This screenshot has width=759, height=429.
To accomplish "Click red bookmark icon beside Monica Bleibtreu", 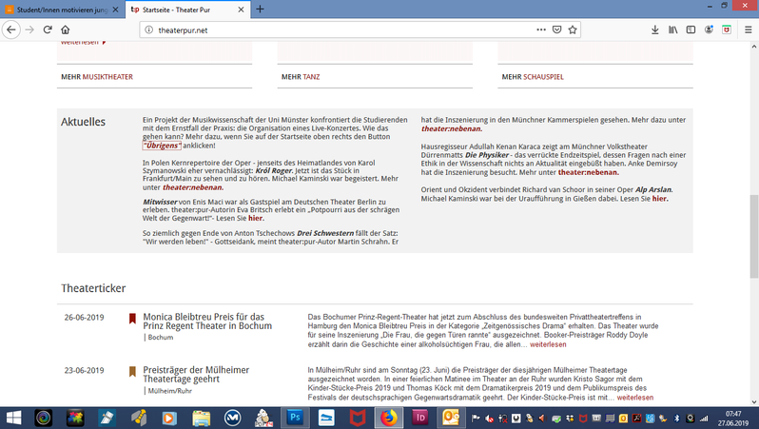I will [132, 318].
